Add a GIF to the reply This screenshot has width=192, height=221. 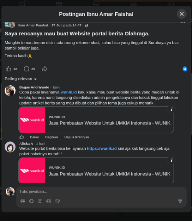coord(49,201)
